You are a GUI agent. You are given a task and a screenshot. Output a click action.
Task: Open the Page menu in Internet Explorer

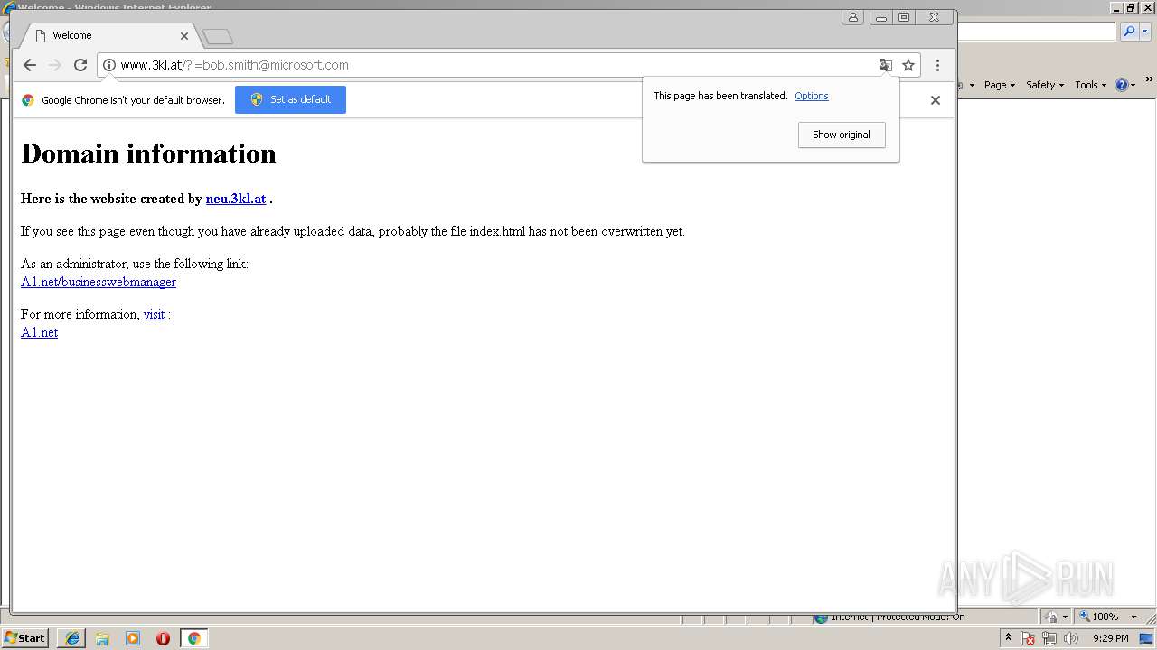[x=999, y=85]
